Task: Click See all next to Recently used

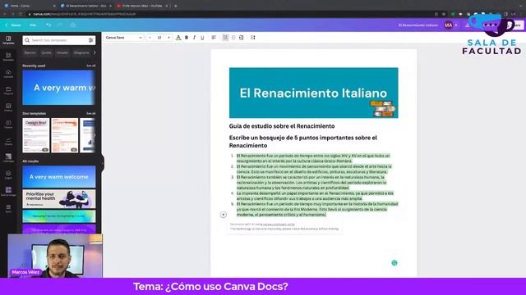Action: tap(91, 66)
